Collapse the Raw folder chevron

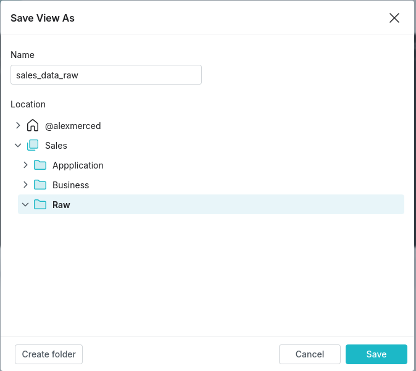(x=25, y=204)
